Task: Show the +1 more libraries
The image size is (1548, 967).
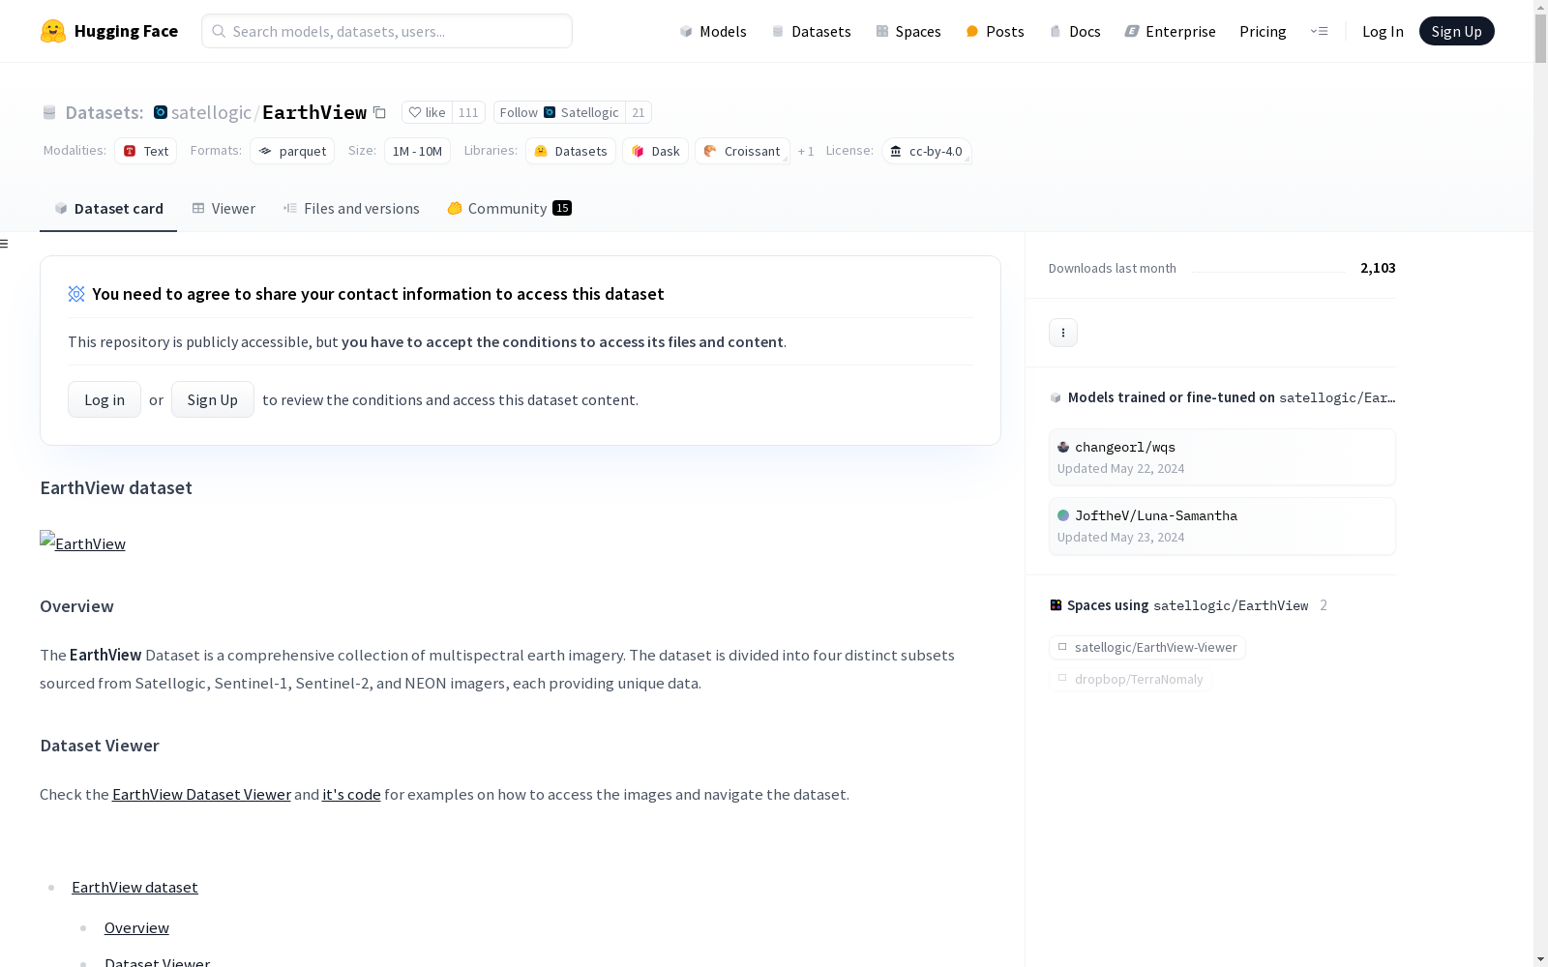Action: (x=806, y=152)
